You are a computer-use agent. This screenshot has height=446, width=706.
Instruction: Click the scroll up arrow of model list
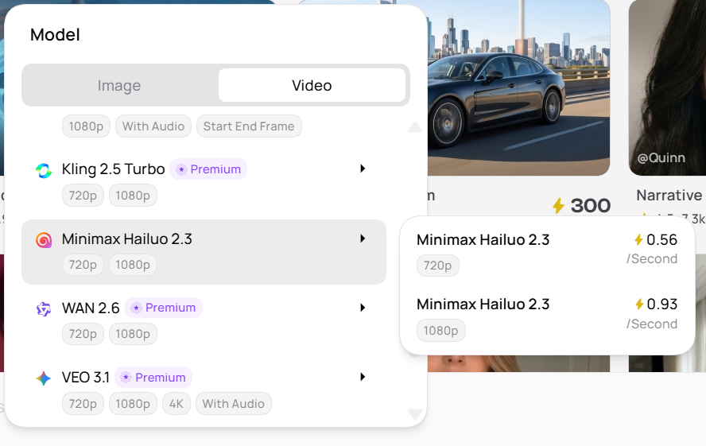(x=415, y=127)
